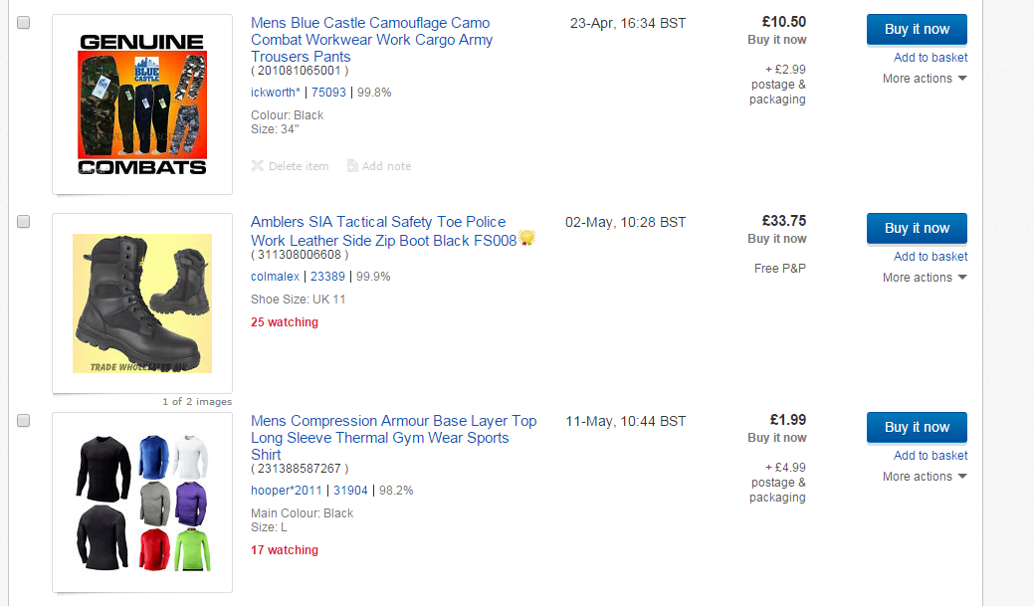Open the compression shirts thumbnail image

pyautogui.click(x=142, y=503)
